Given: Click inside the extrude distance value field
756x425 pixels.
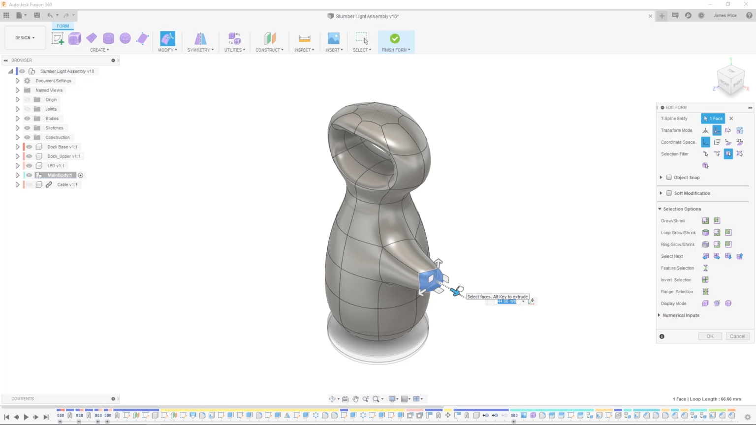Looking at the screenshot, I should [x=507, y=302].
